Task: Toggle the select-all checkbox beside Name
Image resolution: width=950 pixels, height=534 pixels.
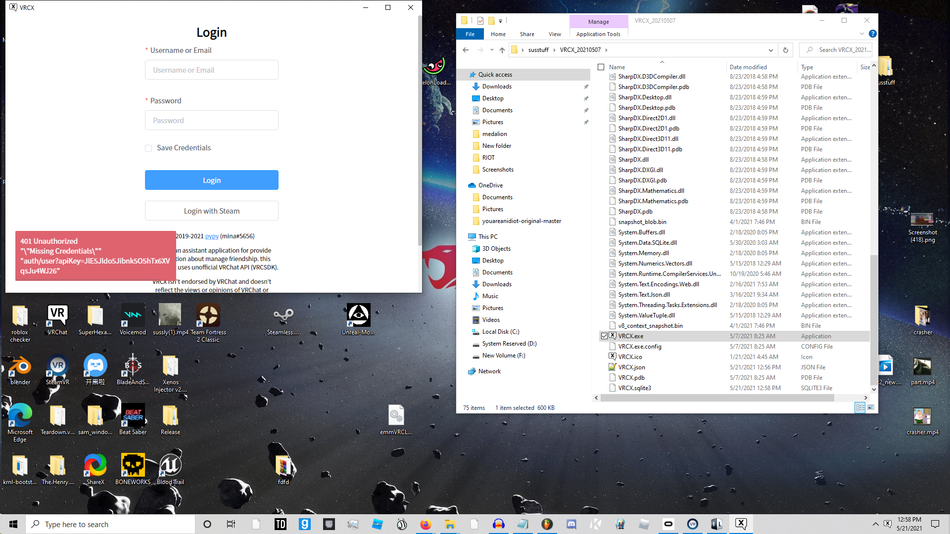Action: [601, 67]
